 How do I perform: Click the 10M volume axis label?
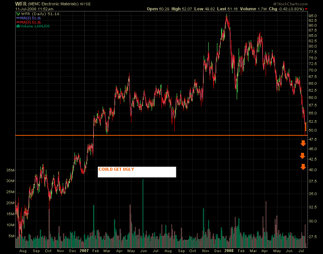pos(10,225)
